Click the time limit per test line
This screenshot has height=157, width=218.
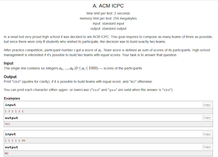[x=109, y=13]
